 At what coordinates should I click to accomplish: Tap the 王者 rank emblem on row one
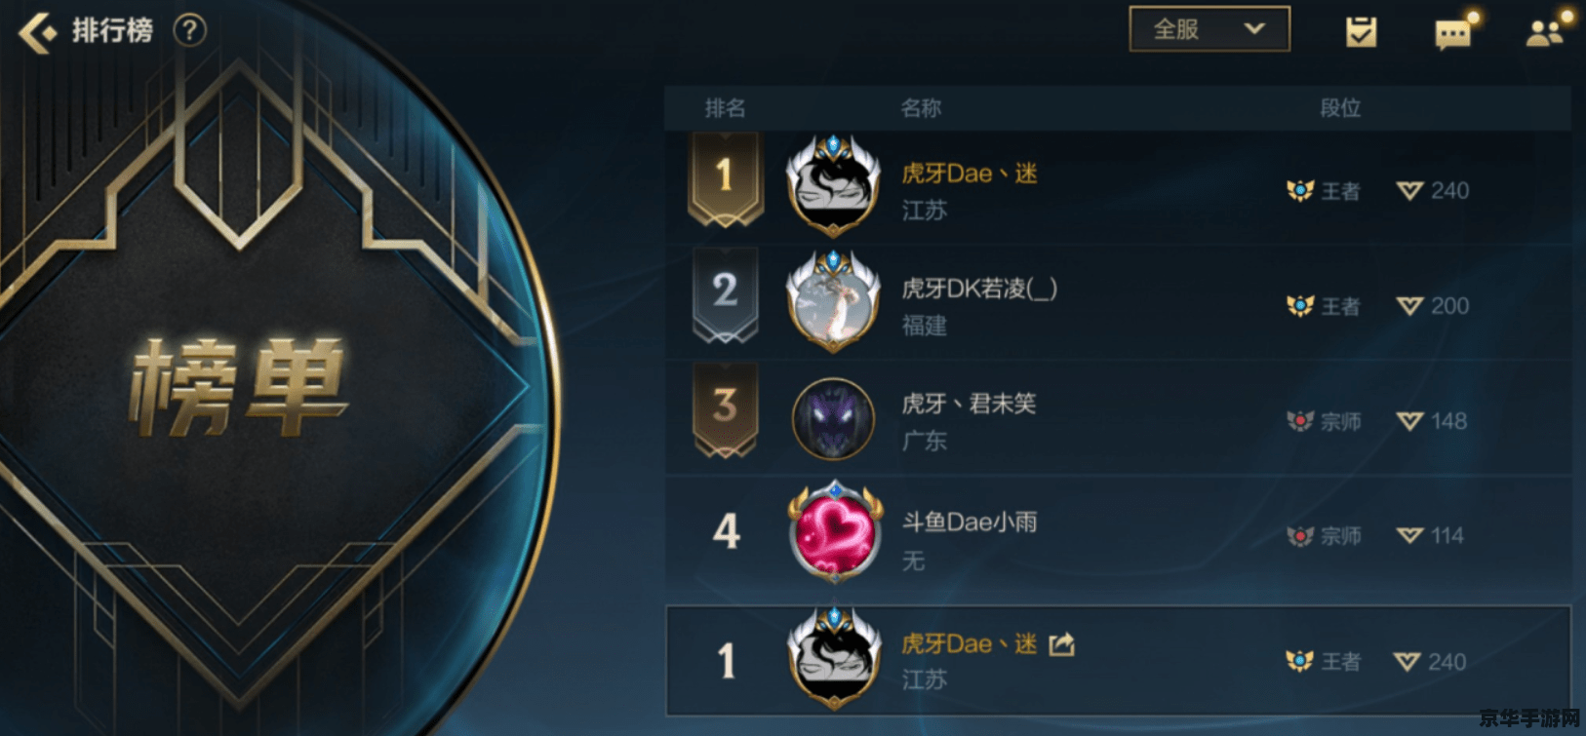[1299, 190]
